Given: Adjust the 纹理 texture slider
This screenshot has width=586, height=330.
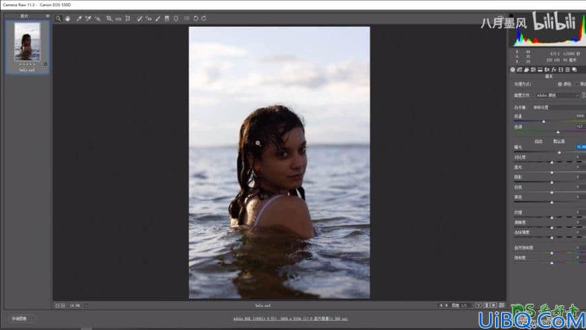Looking at the screenshot, I should click(x=552, y=218).
